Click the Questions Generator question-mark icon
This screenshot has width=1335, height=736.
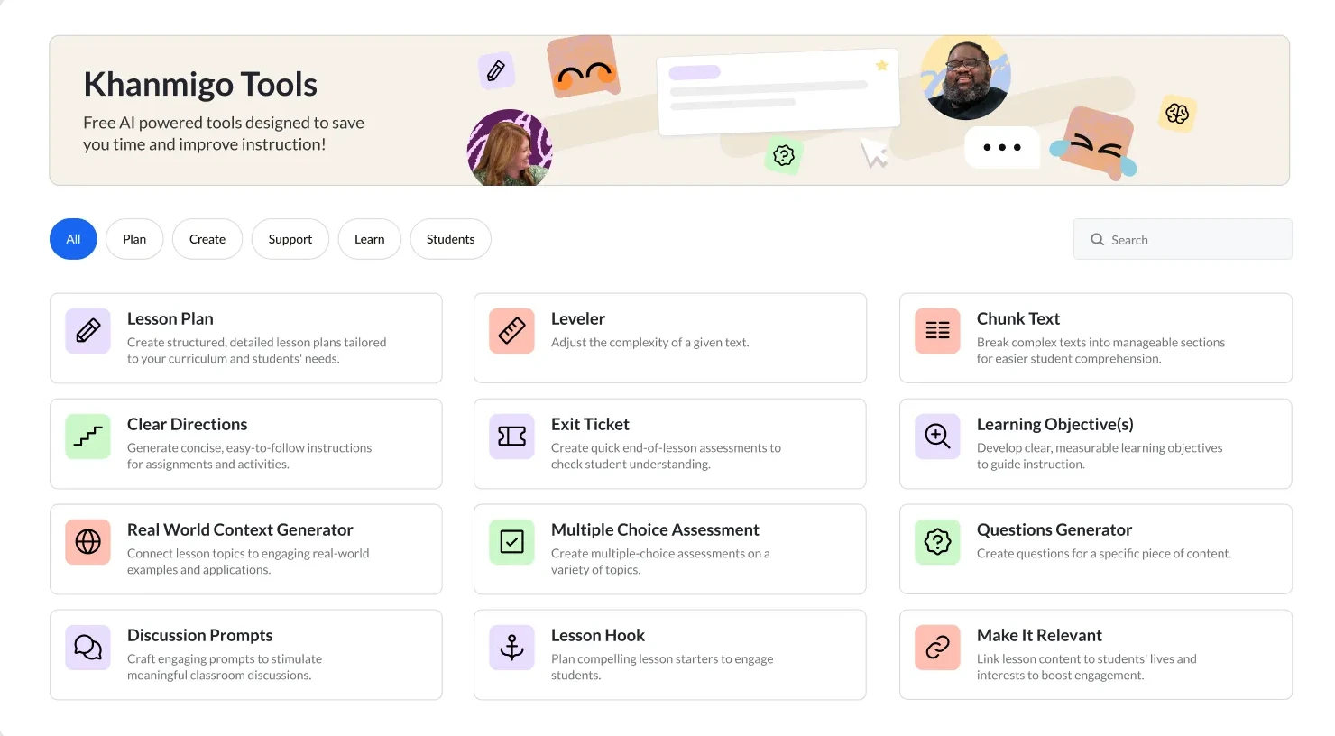tap(937, 541)
